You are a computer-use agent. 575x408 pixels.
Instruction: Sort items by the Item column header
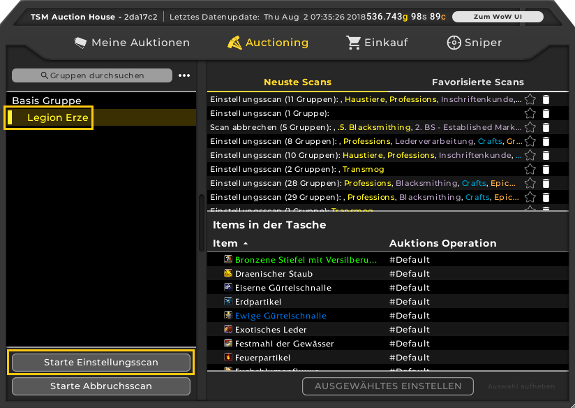pyautogui.click(x=225, y=243)
